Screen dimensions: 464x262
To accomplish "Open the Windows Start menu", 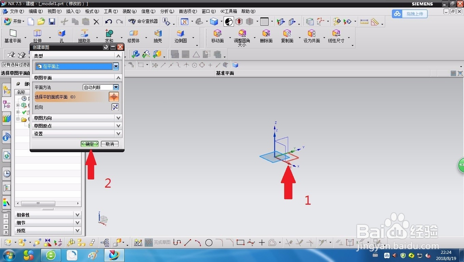I will pos(8,255).
